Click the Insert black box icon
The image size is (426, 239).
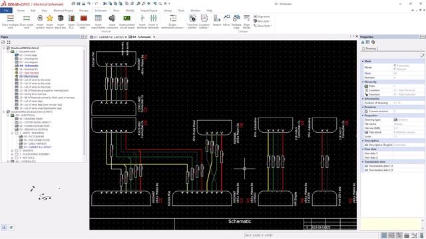tap(61, 18)
